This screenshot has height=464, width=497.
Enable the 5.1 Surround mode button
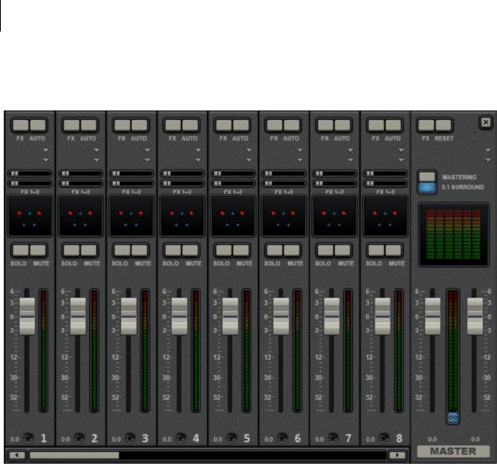(427, 187)
